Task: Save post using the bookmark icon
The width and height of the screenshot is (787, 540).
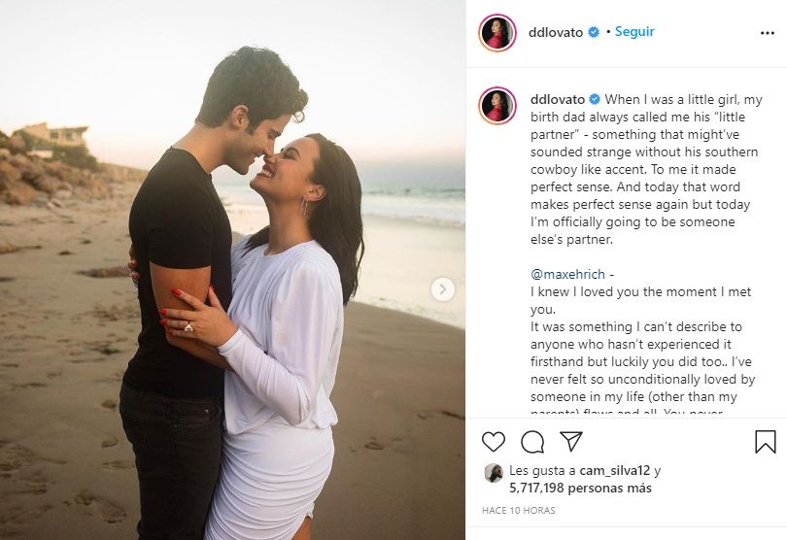Action: pyautogui.click(x=766, y=442)
